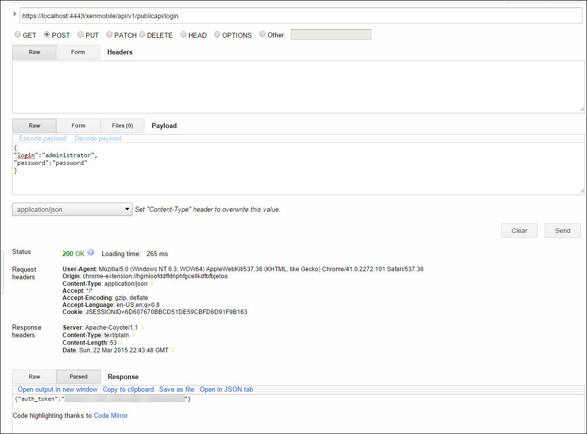
Task: Click Copy to clipboard link
Action: [x=128, y=390]
